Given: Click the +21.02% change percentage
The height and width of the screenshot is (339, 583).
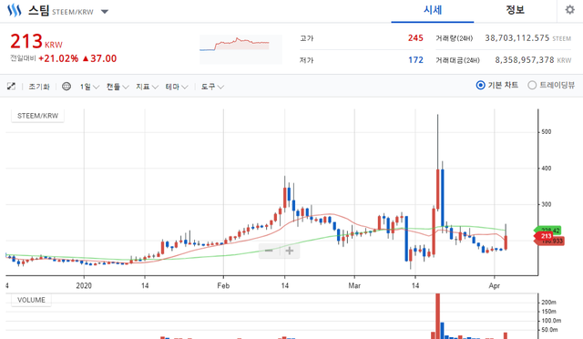Looking at the screenshot, I should 58,59.
